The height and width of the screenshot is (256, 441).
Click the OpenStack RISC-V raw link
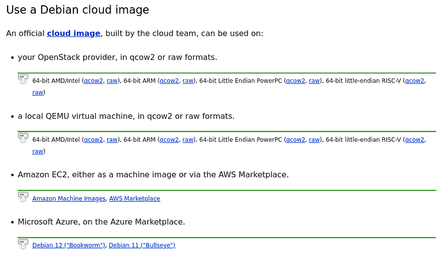click(x=38, y=93)
